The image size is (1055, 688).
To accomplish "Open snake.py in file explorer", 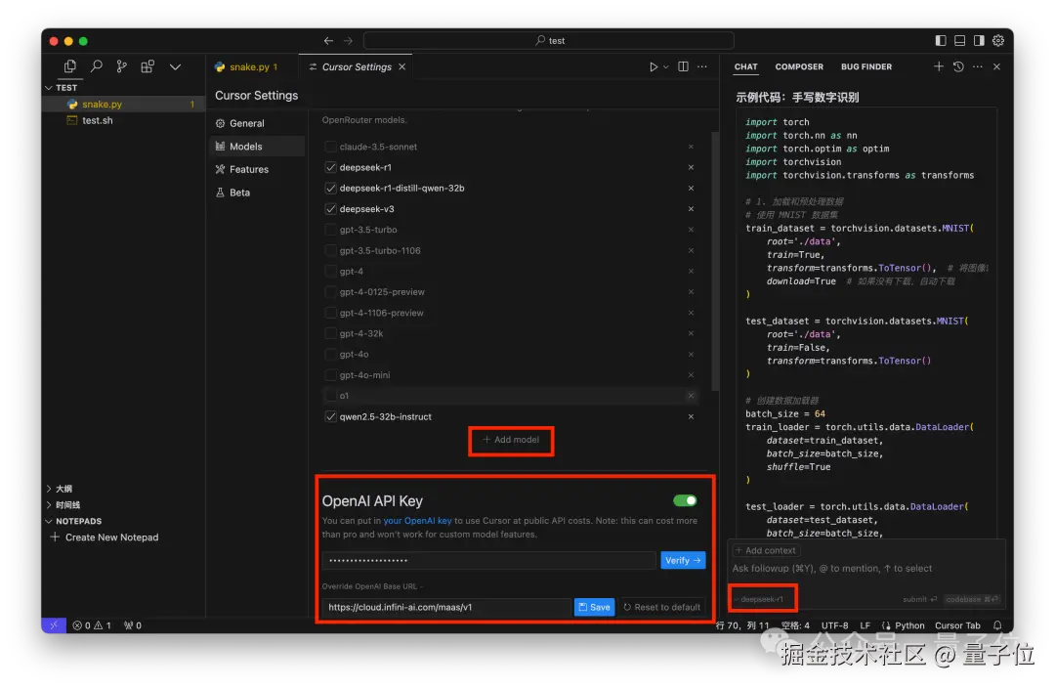I will tap(123, 104).
